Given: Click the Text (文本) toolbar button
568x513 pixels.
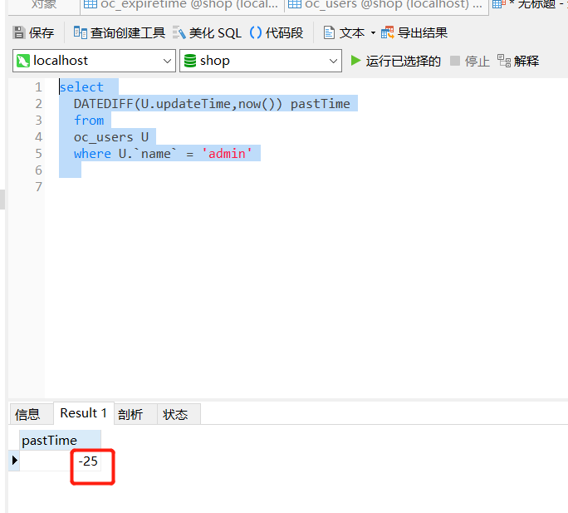Looking at the screenshot, I should 344,32.
